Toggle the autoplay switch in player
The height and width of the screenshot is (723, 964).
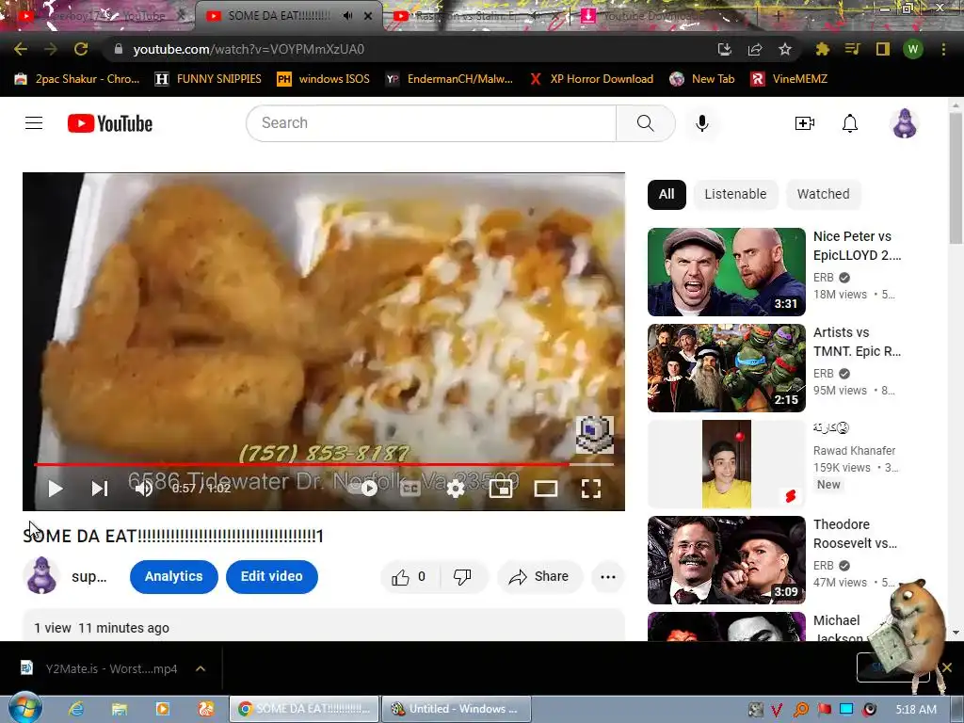[x=362, y=489]
